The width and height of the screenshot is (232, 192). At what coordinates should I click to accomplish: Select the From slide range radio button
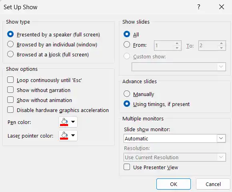coord(127,44)
